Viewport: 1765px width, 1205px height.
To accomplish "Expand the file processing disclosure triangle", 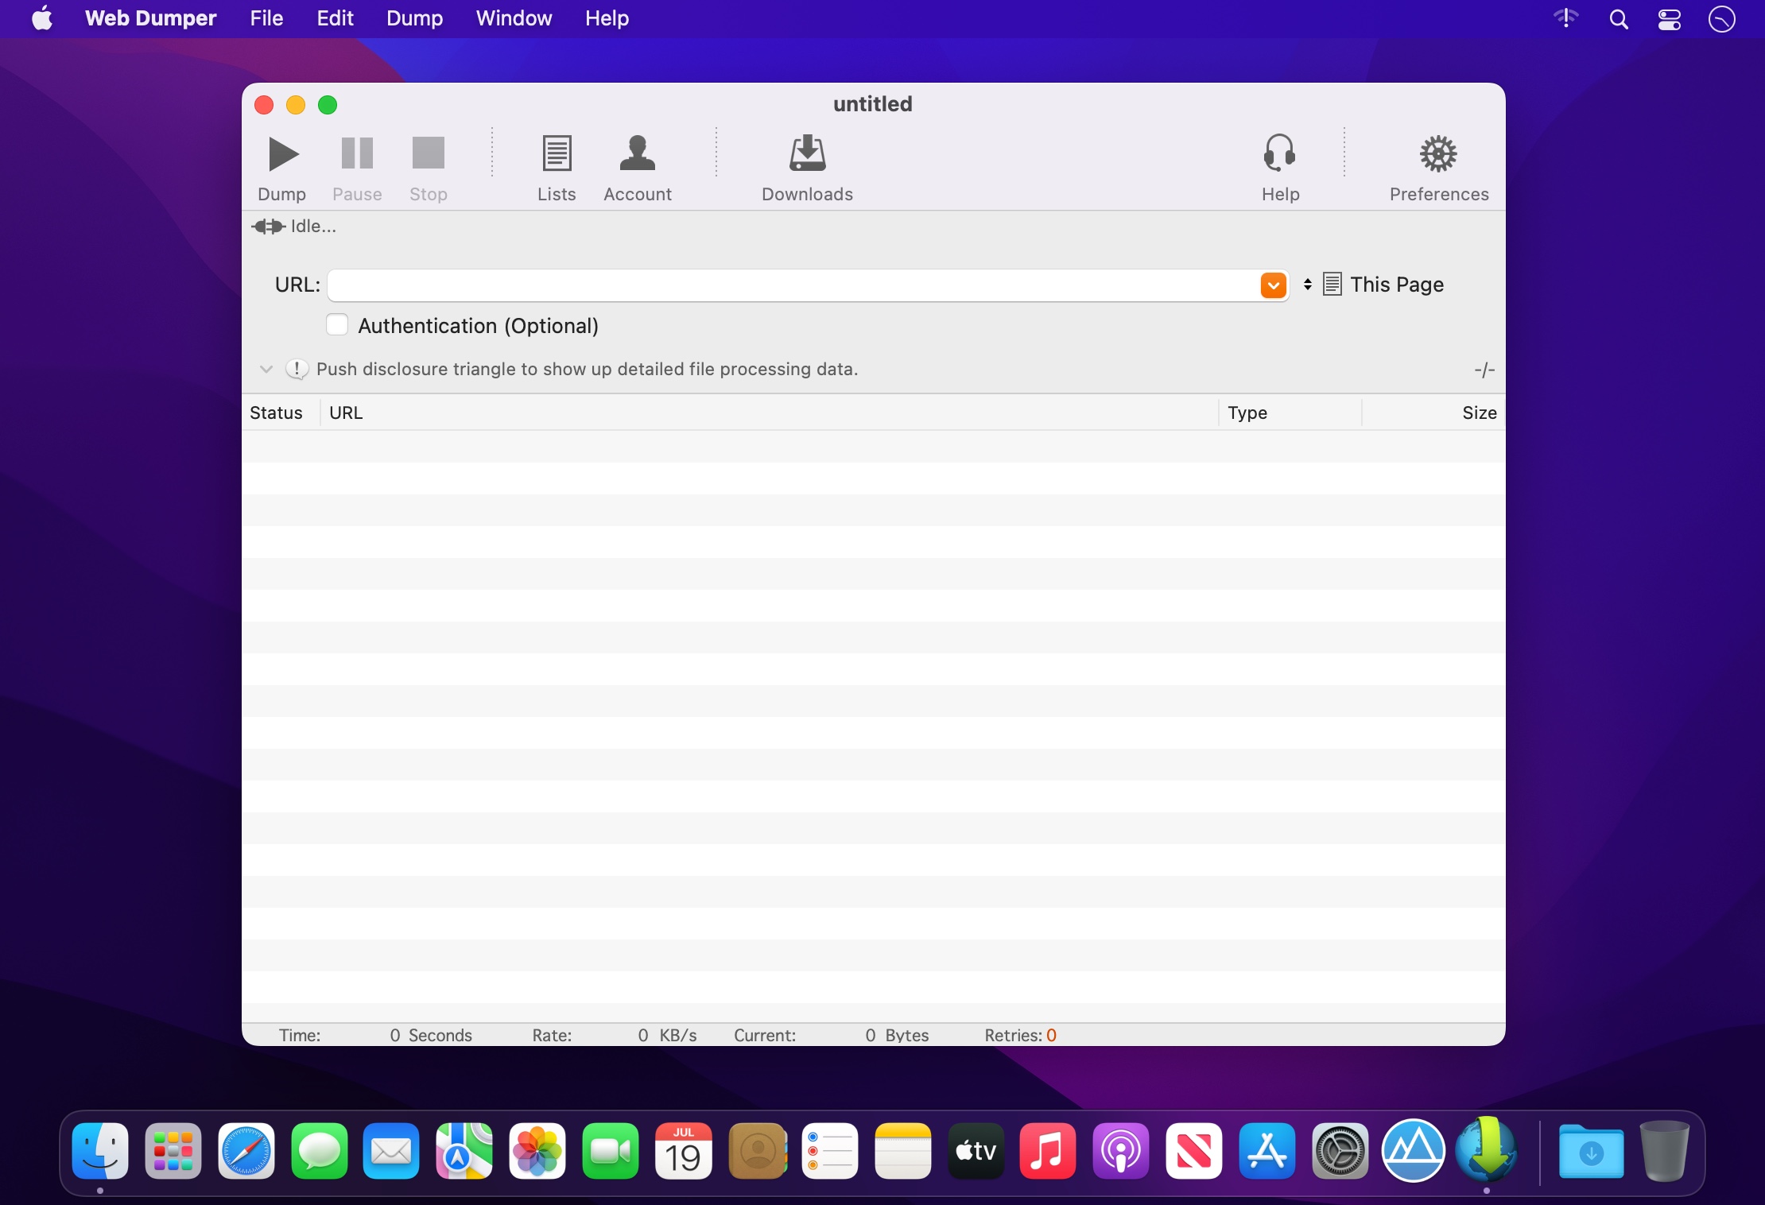I will click(x=266, y=369).
